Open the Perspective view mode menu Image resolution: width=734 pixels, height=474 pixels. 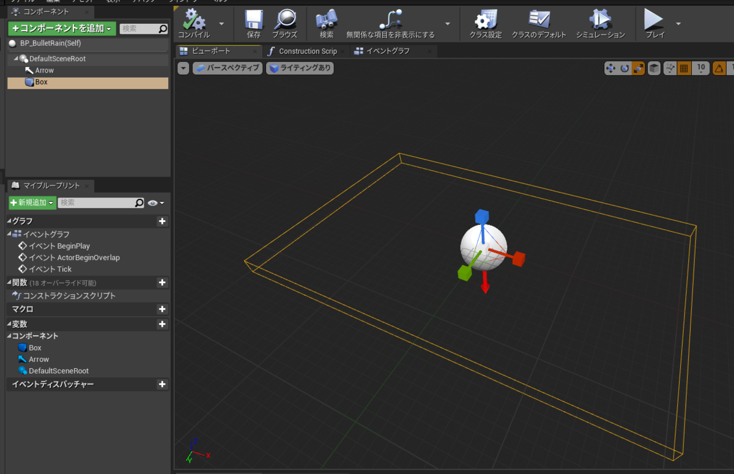tap(228, 68)
